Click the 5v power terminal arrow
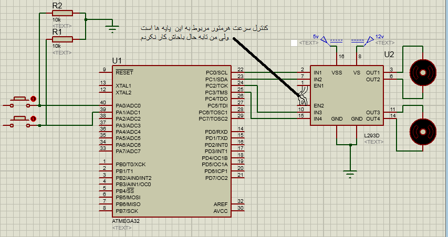Viewport: 448px width, 237px height. [325, 40]
